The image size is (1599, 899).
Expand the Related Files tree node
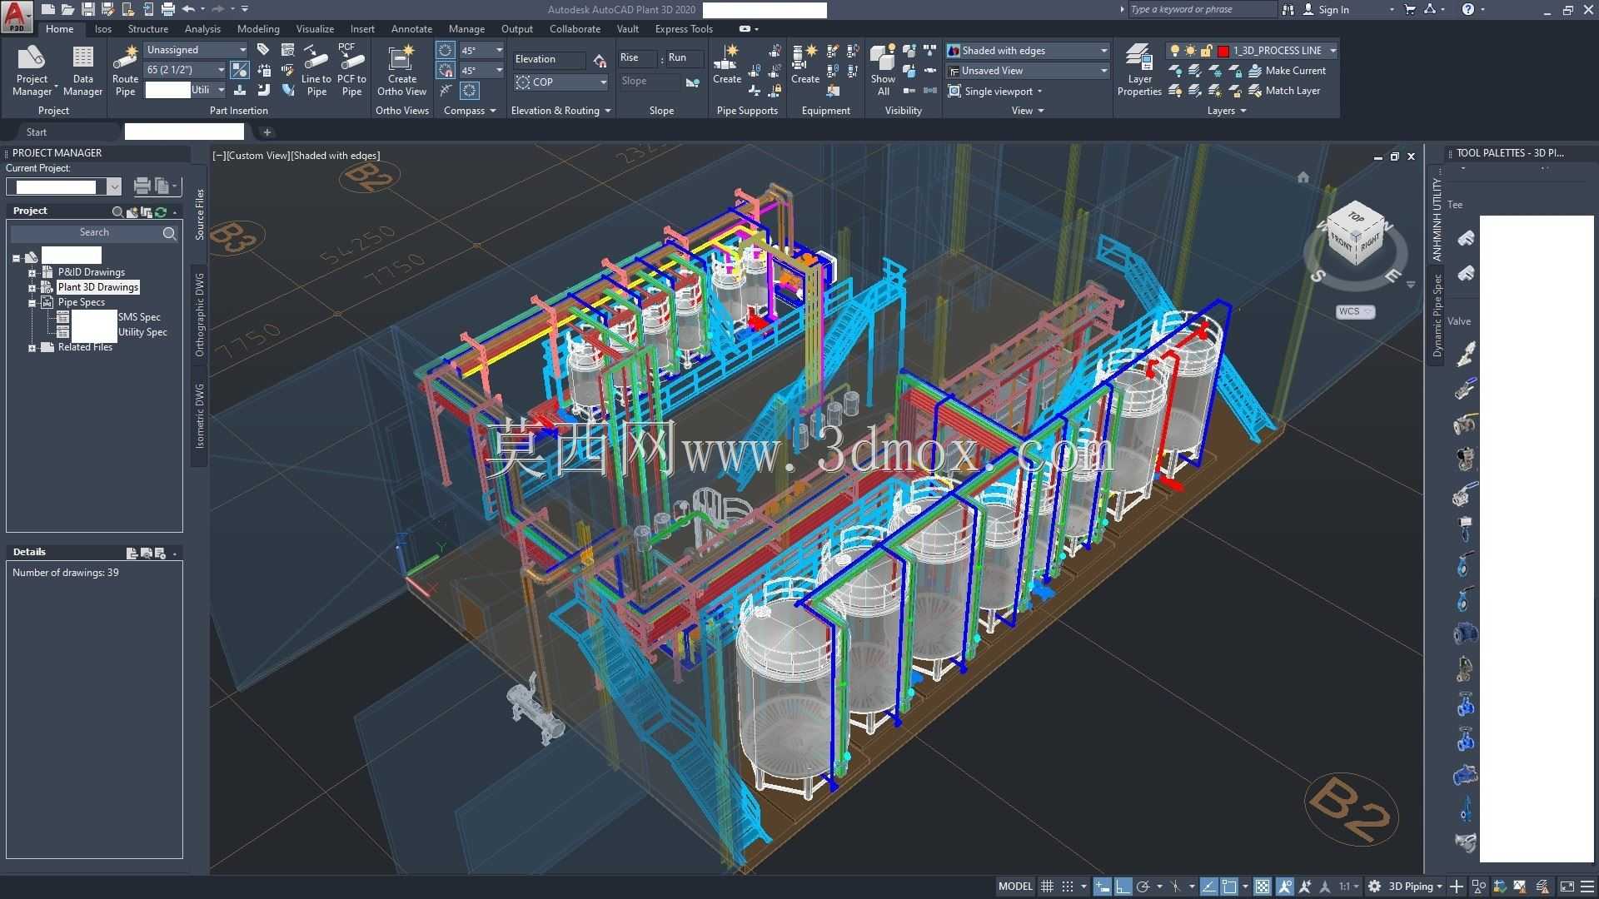click(32, 348)
